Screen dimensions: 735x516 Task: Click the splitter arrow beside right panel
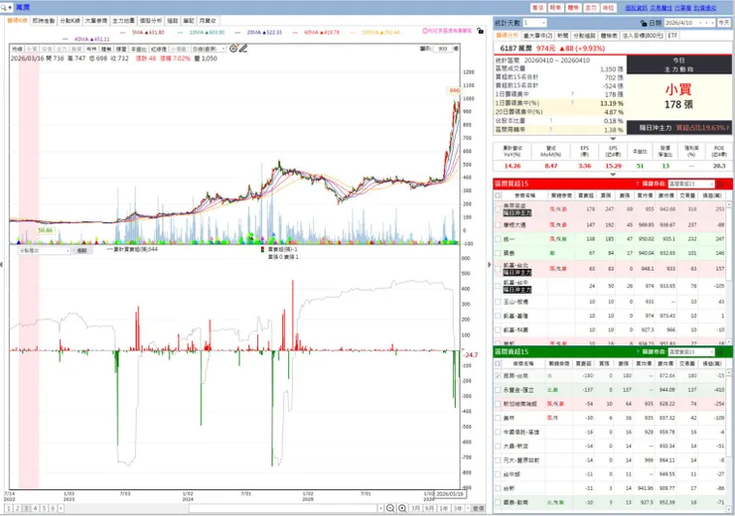point(489,265)
